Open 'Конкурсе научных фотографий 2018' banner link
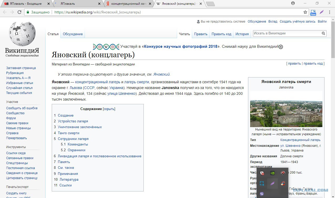 181,46
